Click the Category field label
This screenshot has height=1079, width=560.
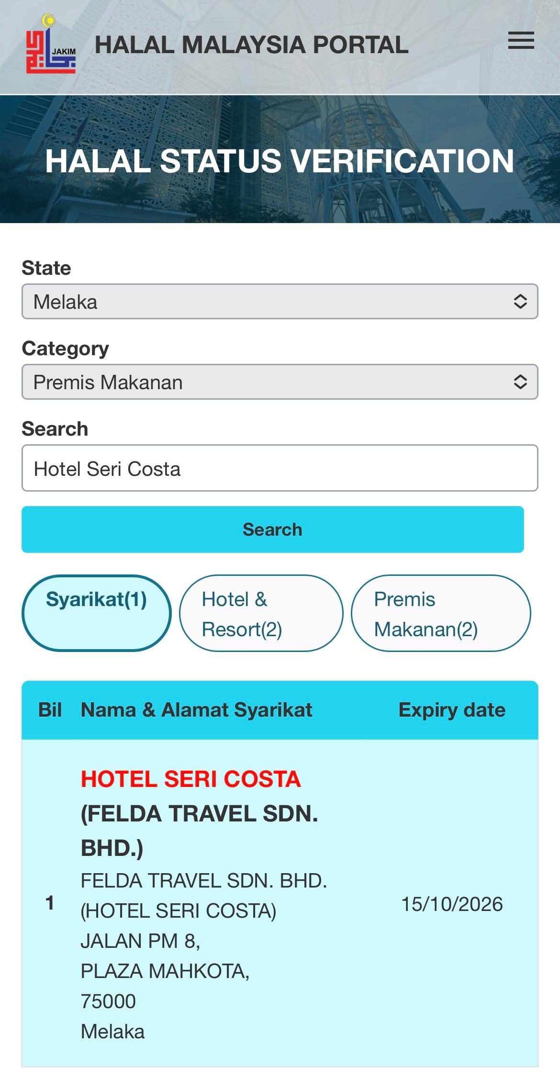click(66, 348)
